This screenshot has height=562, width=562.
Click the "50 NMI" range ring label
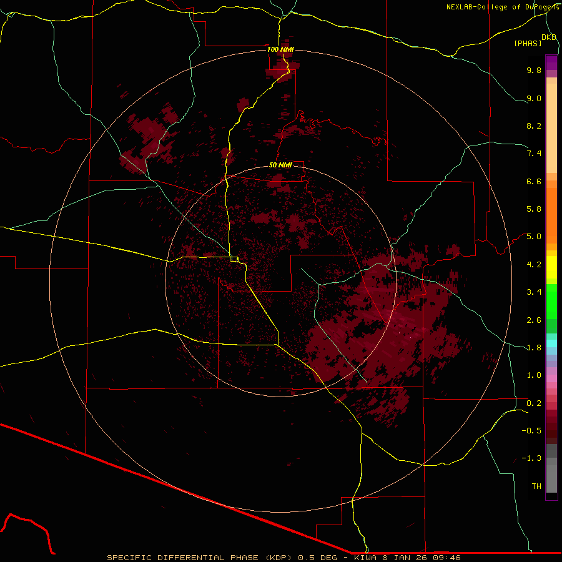point(280,165)
